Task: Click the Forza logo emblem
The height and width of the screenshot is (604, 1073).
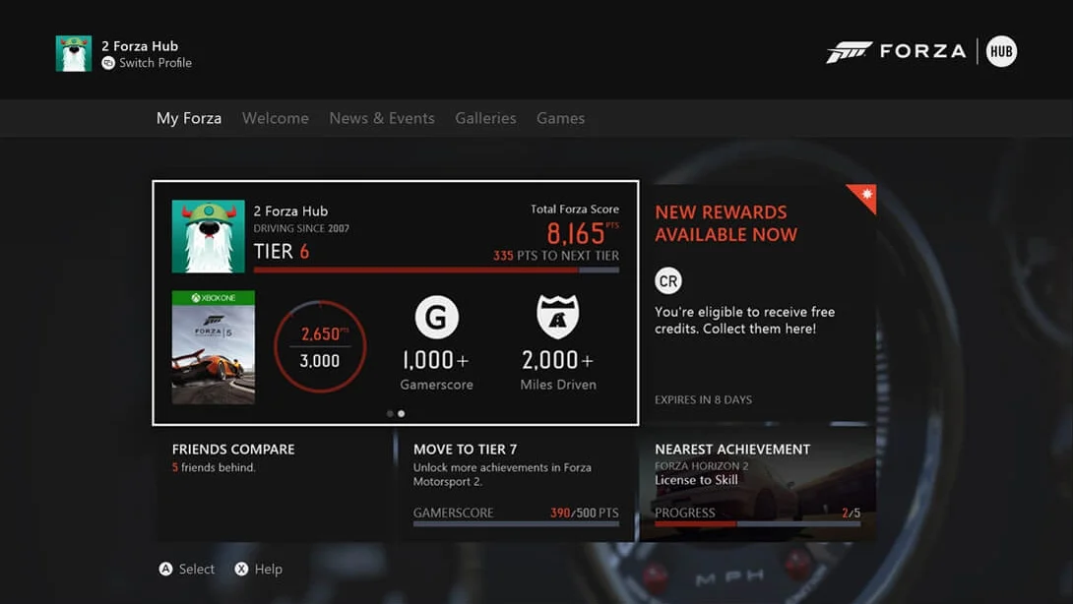Action: tap(849, 51)
